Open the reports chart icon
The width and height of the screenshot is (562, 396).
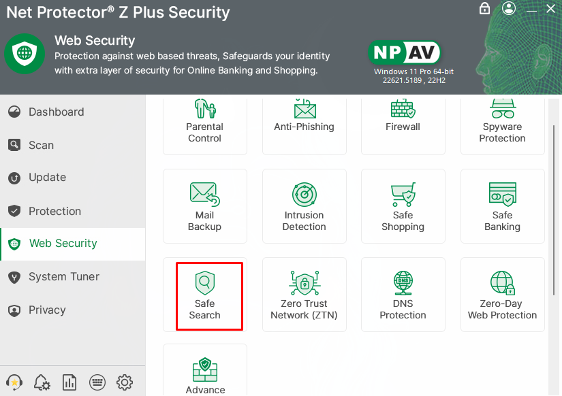69,382
